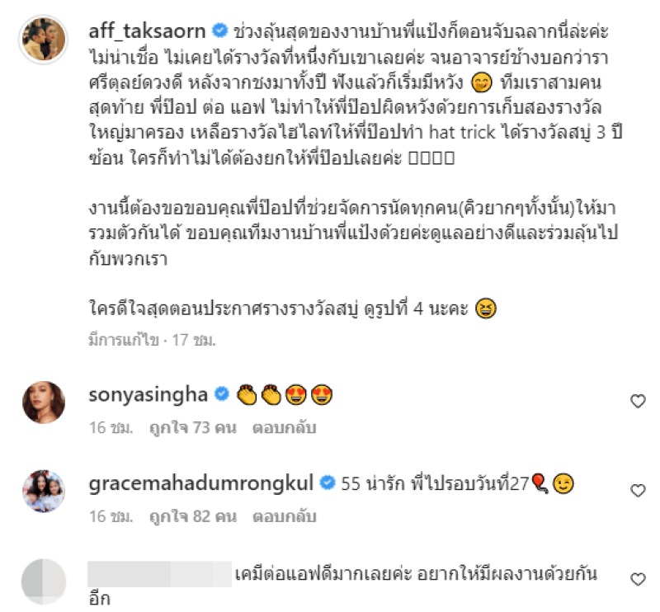660x612 pixels.
Task: Like the sonyasingha comment with heart icon
Action: (638, 401)
